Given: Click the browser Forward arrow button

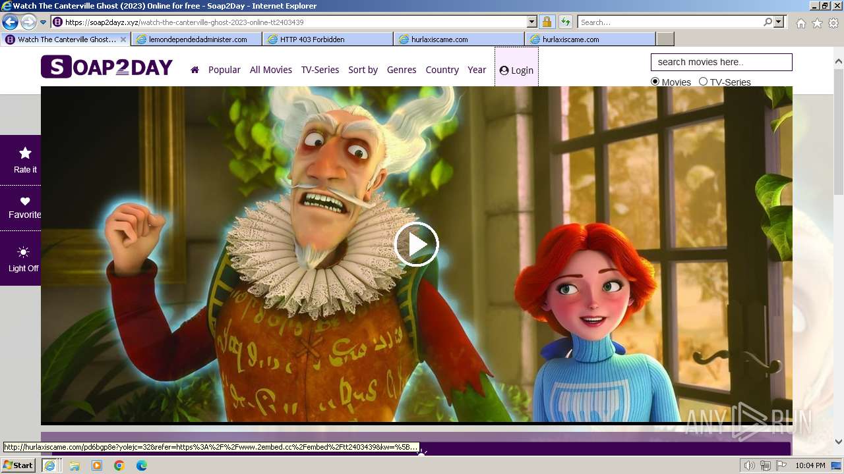Looking at the screenshot, I should [x=28, y=22].
